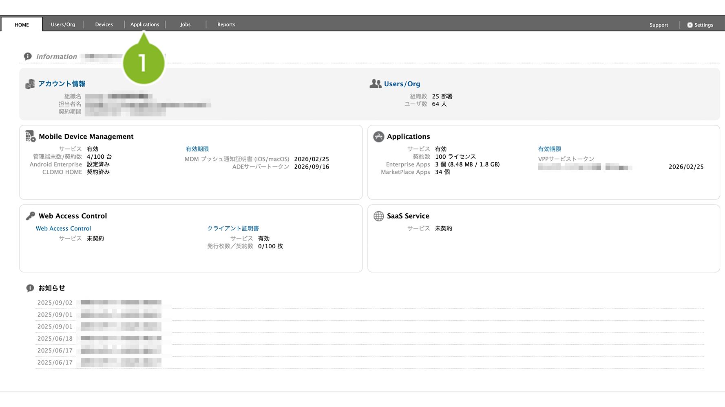The image size is (725, 407).
Task: Open the クライアント証明書 link
Action: point(233,229)
